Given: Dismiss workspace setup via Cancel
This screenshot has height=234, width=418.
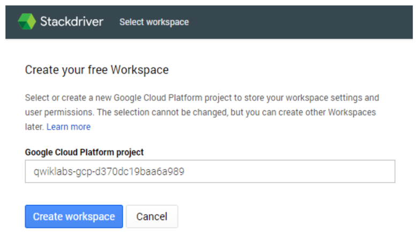Looking at the screenshot, I should (x=152, y=216).
